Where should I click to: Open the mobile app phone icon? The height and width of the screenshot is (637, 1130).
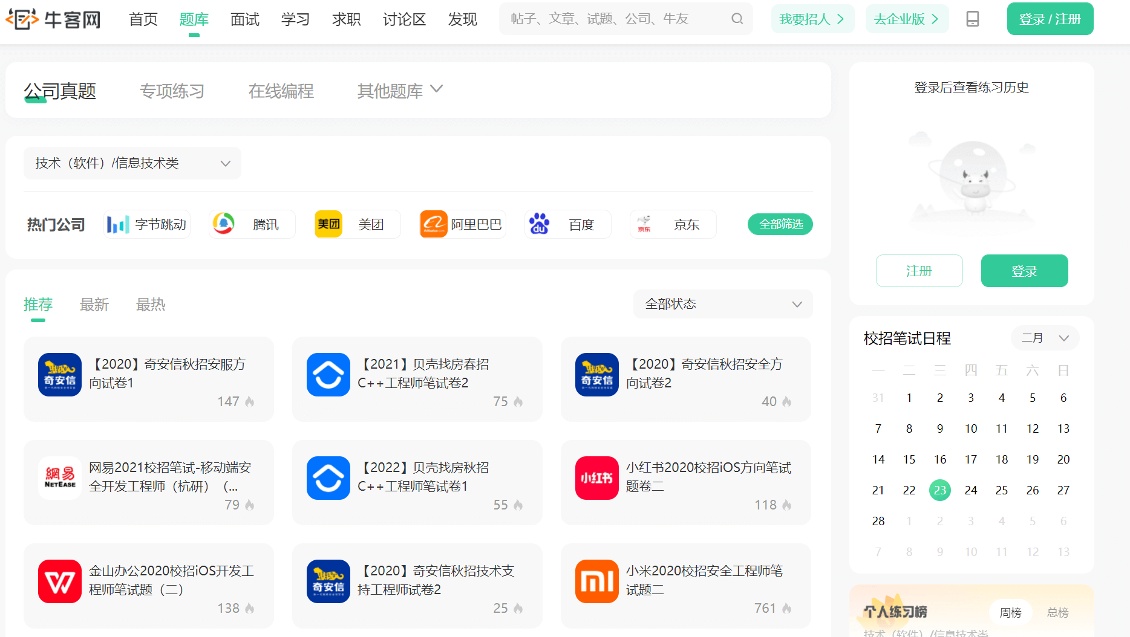pyautogui.click(x=973, y=19)
